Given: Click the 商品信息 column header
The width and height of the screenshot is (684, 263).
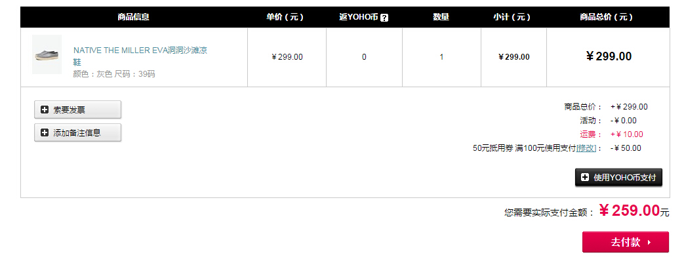Looking at the screenshot, I should pos(134,17).
